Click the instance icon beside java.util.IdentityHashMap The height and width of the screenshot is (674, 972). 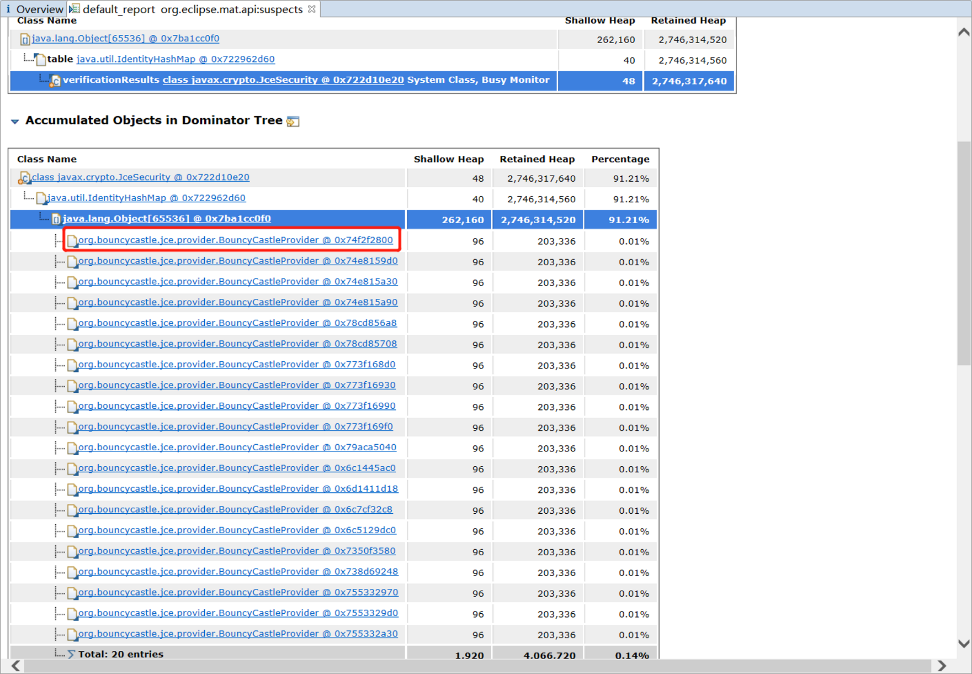click(x=41, y=198)
